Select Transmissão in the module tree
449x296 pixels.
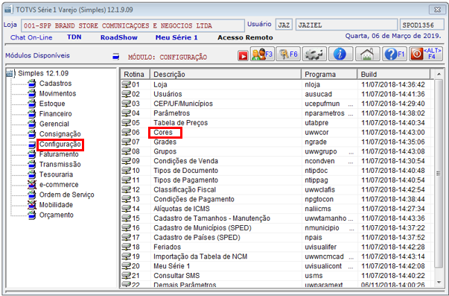pyautogui.click(x=60, y=164)
